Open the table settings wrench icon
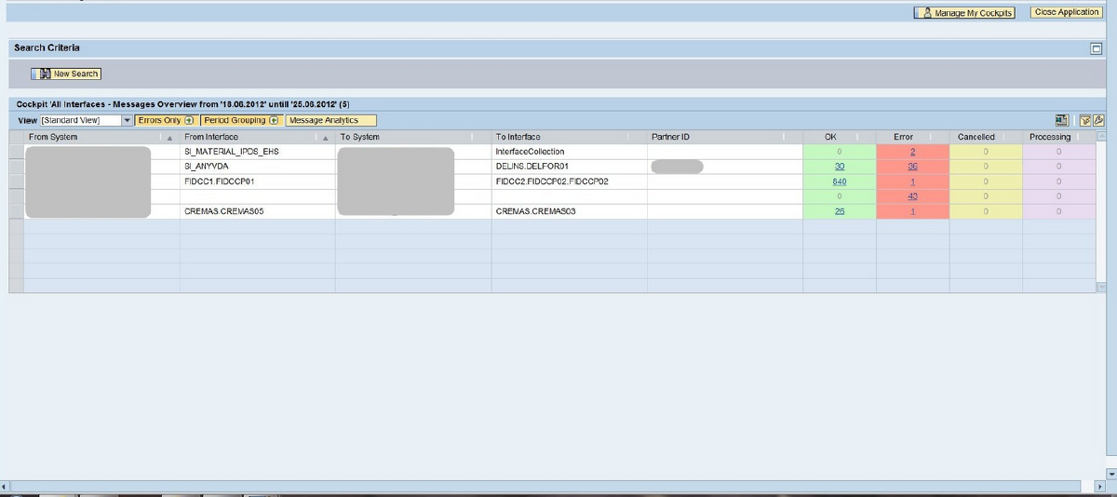Image resolution: width=1117 pixels, height=497 pixels. (x=1098, y=120)
